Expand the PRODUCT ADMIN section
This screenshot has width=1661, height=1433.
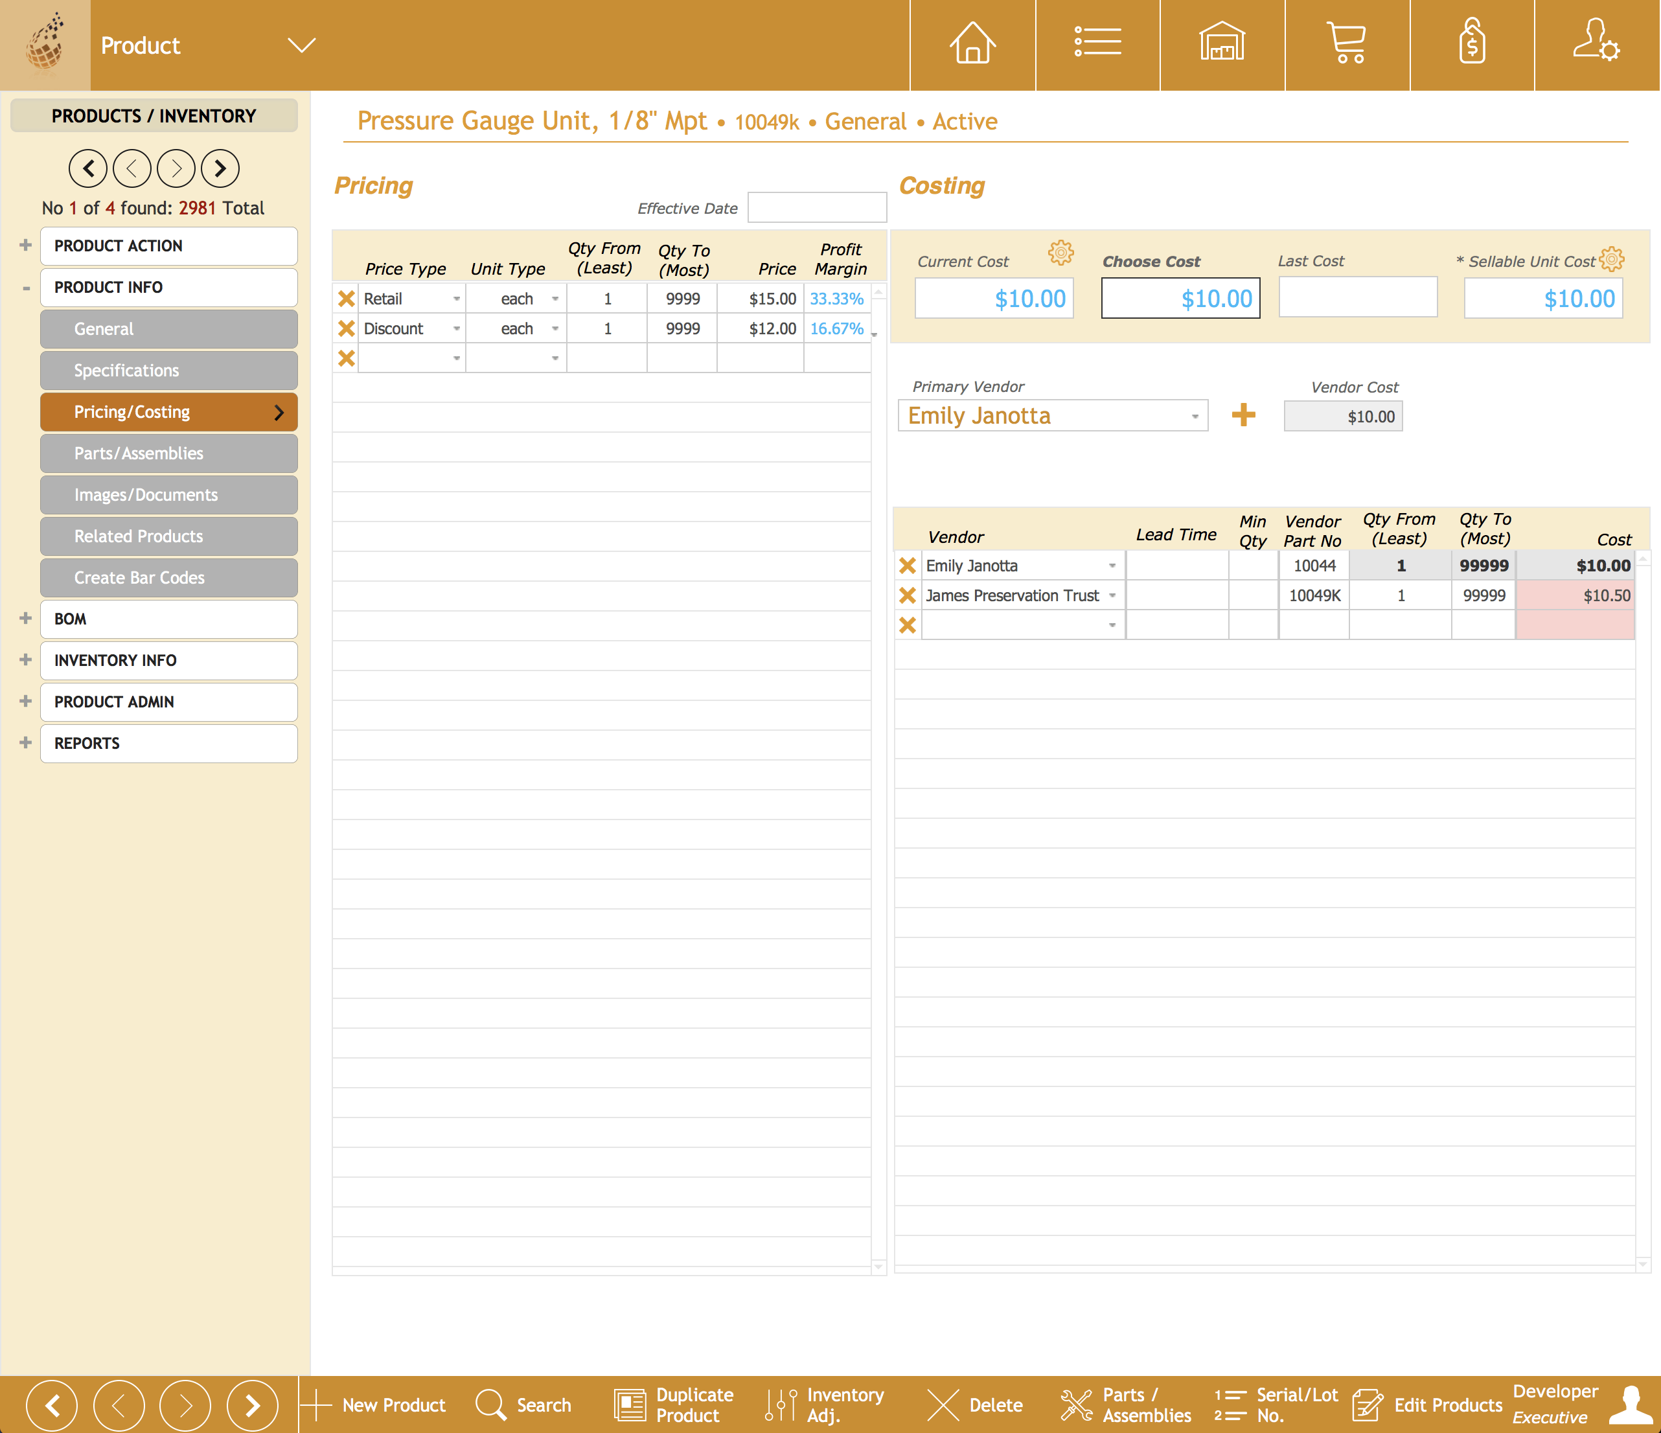26,701
